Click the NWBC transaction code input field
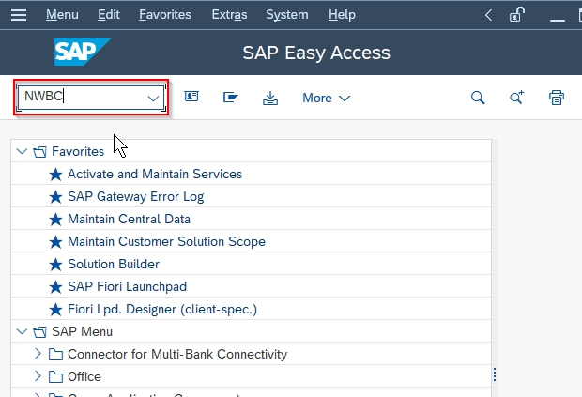 [80, 98]
